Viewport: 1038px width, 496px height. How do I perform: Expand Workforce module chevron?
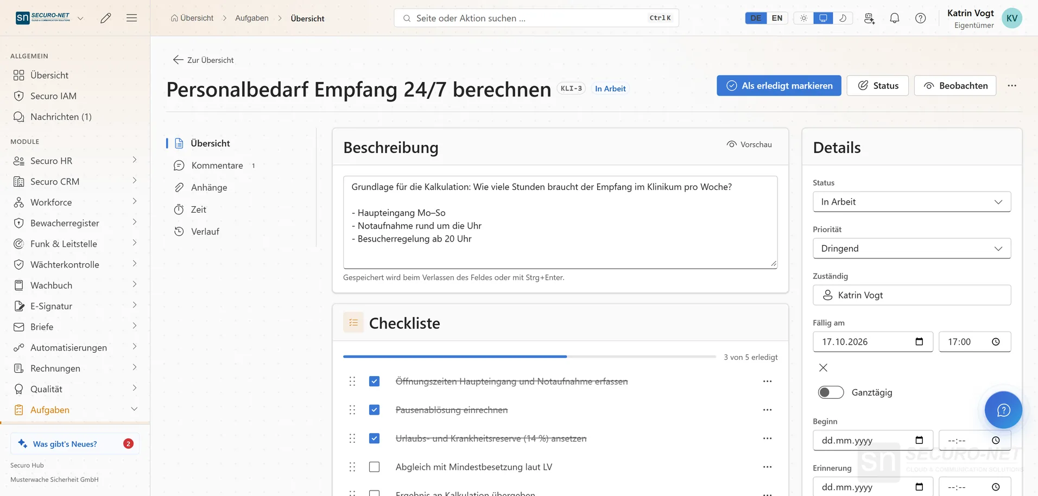pyautogui.click(x=134, y=202)
